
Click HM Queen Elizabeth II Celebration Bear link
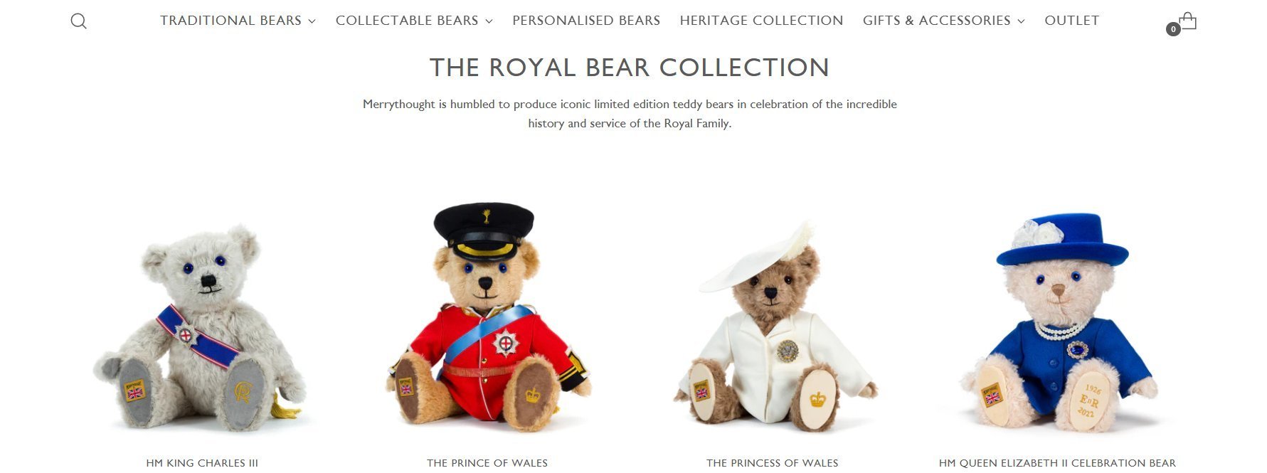[x=1057, y=463]
